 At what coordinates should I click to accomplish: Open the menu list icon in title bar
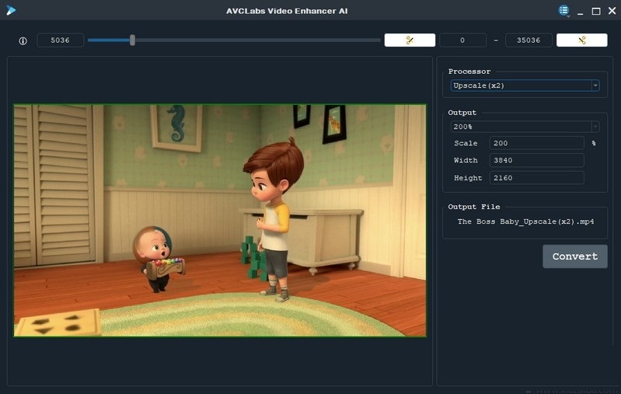pos(564,10)
